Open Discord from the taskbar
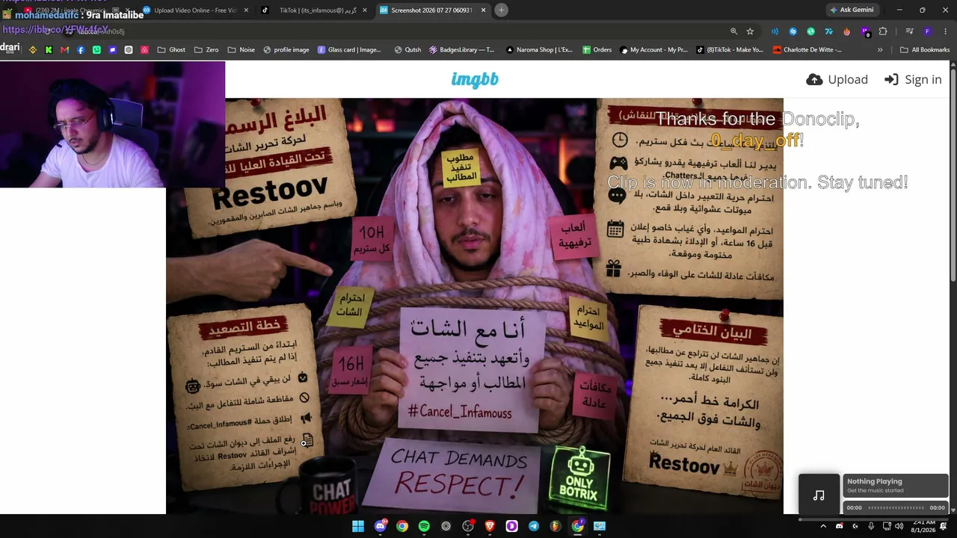Image resolution: width=957 pixels, height=538 pixels. click(x=381, y=526)
